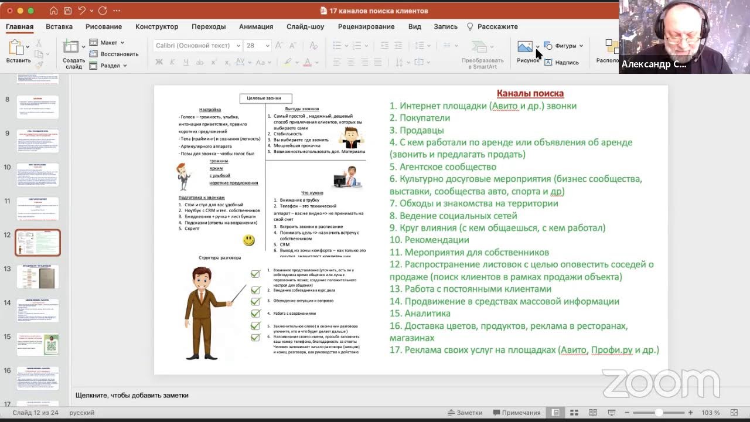Viewport: 750px width, 422px height.
Task: Switch to the Слайд-шоу tab
Action: (305, 26)
